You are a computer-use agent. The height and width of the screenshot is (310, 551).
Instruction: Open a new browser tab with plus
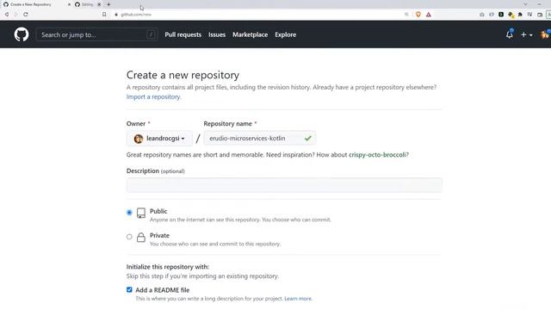108,4
